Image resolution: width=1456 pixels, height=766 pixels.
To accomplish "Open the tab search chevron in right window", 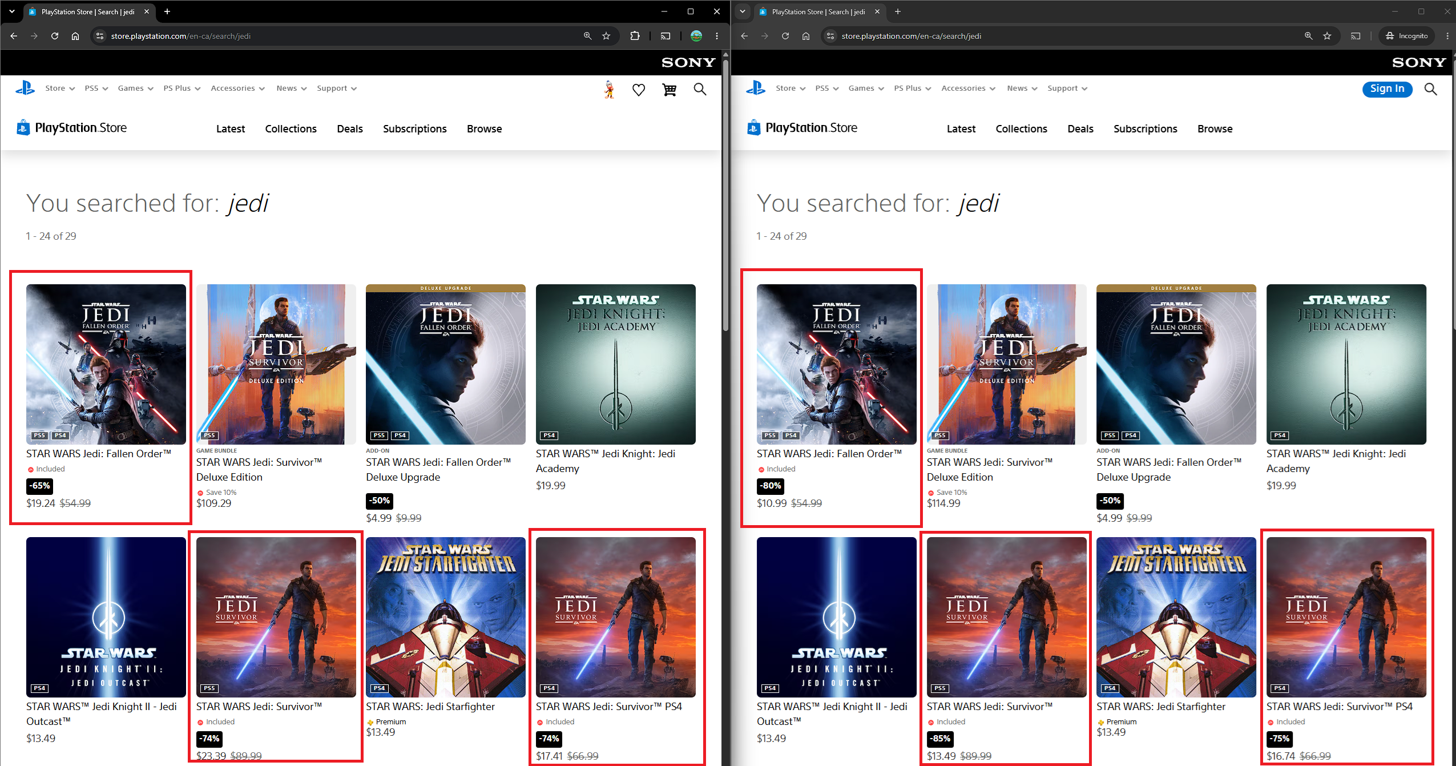I will (743, 11).
